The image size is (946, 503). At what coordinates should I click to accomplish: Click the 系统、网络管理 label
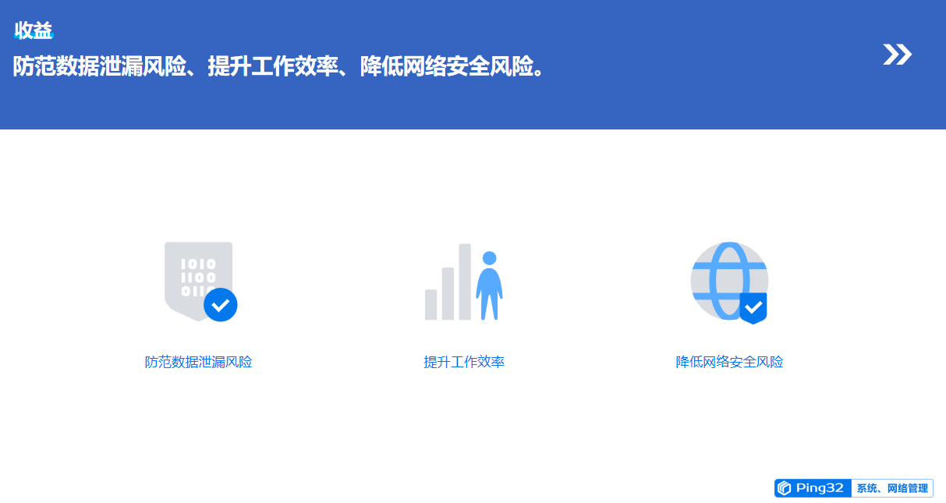(x=892, y=488)
